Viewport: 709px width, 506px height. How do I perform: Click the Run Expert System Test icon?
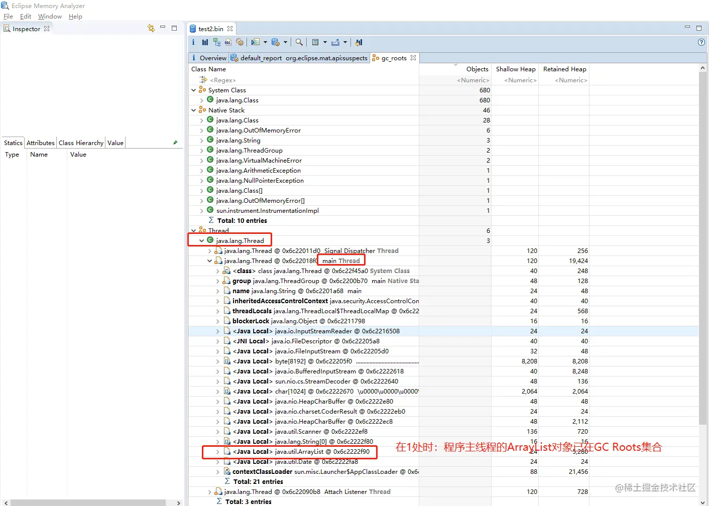[x=256, y=42]
